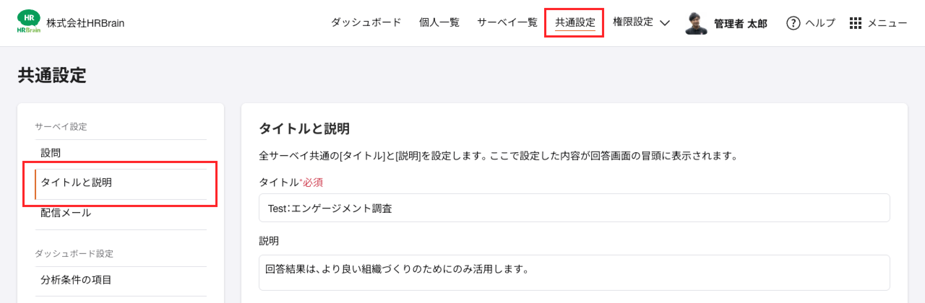Go to ダッシュボード tab
The width and height of the screenshot is (925, 303).
[366, 22]
